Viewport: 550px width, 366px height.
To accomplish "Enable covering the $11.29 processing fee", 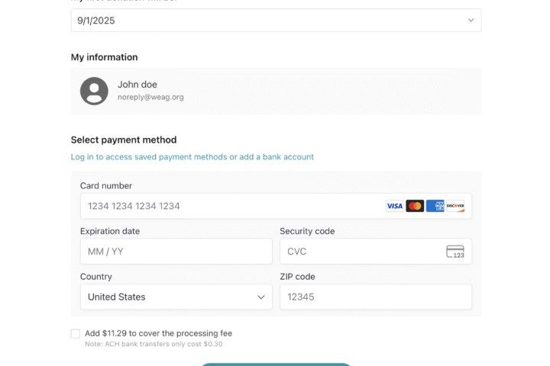I will [x=76, y=333].
